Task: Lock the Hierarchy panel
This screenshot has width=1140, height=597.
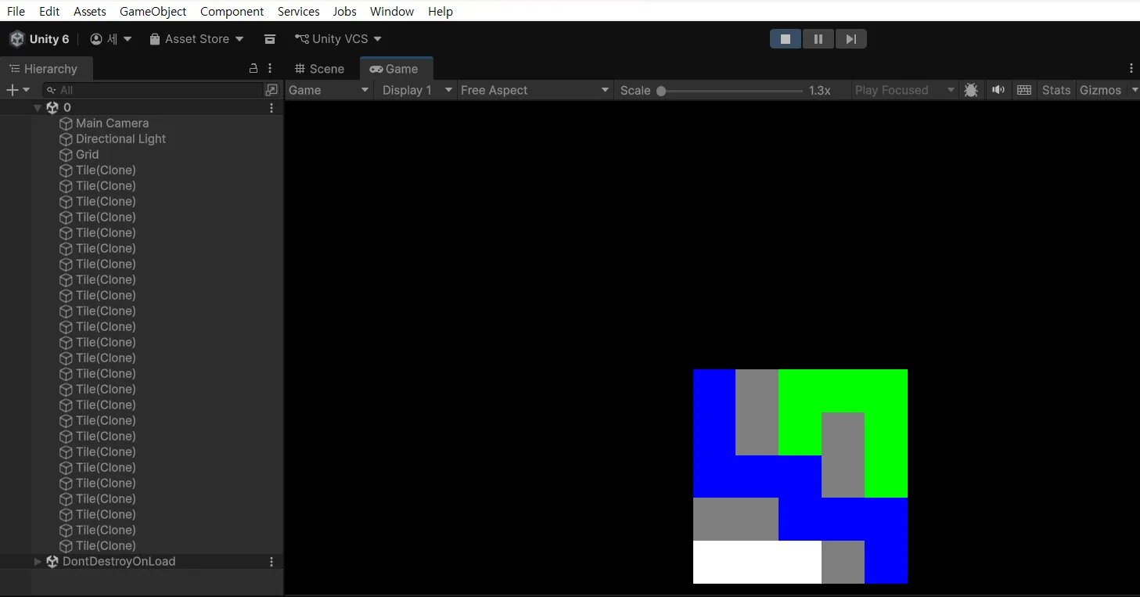Action: [x=253, y=69]
